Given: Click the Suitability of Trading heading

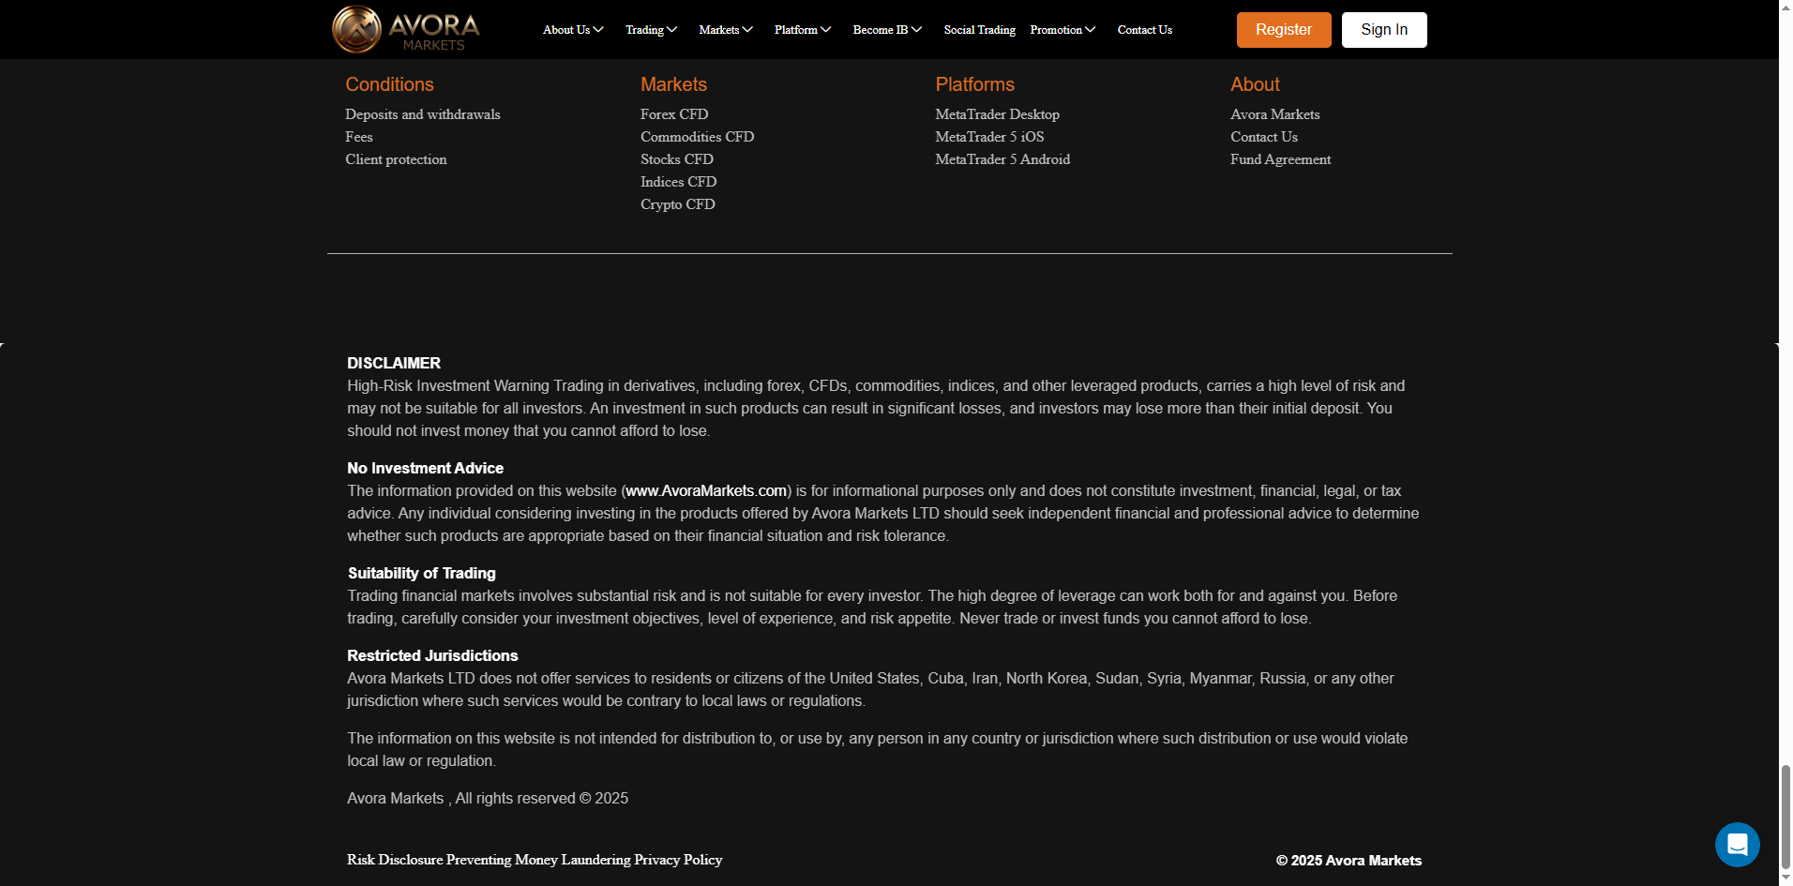Looking at the screenshot, I should [421, 573].
